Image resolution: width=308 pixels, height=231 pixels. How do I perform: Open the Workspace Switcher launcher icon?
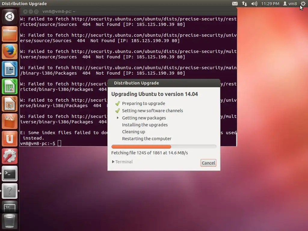tap(9, 207)
